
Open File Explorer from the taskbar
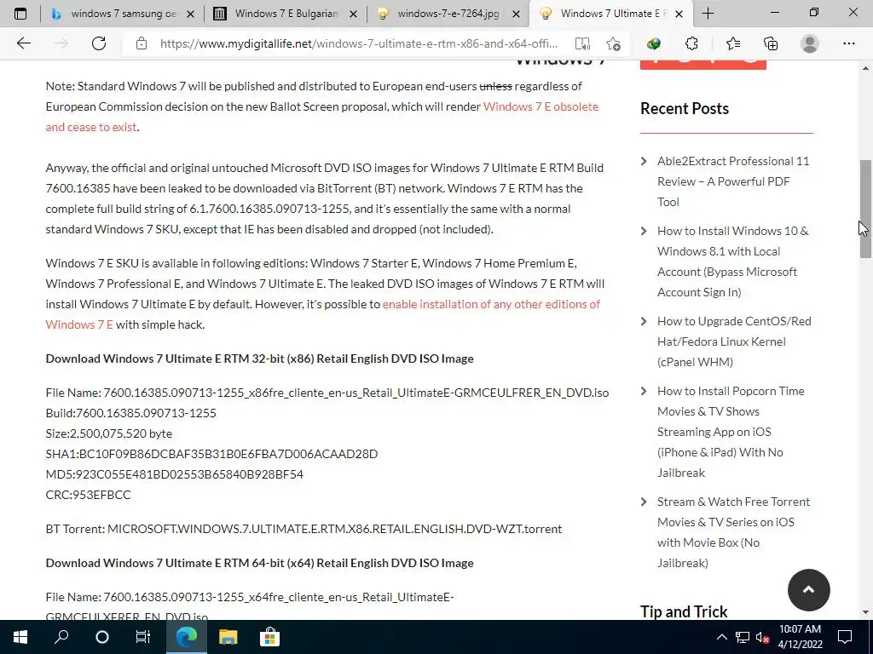(x=228, y=637)
